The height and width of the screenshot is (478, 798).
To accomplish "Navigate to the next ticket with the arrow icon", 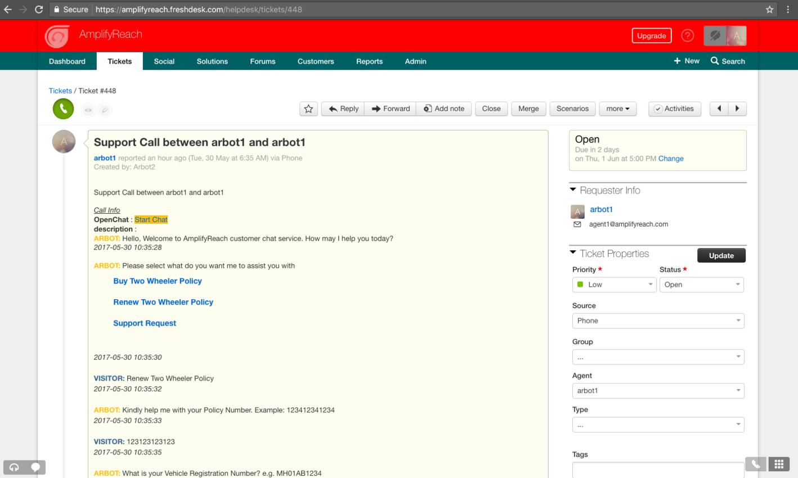I will (x=737, y=109).
